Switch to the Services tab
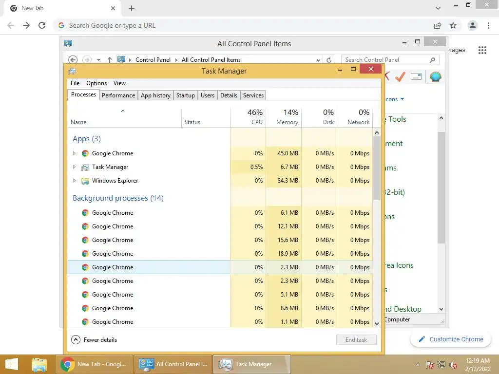Viewport: 499px width, 374px height. (x=253, y=95)
